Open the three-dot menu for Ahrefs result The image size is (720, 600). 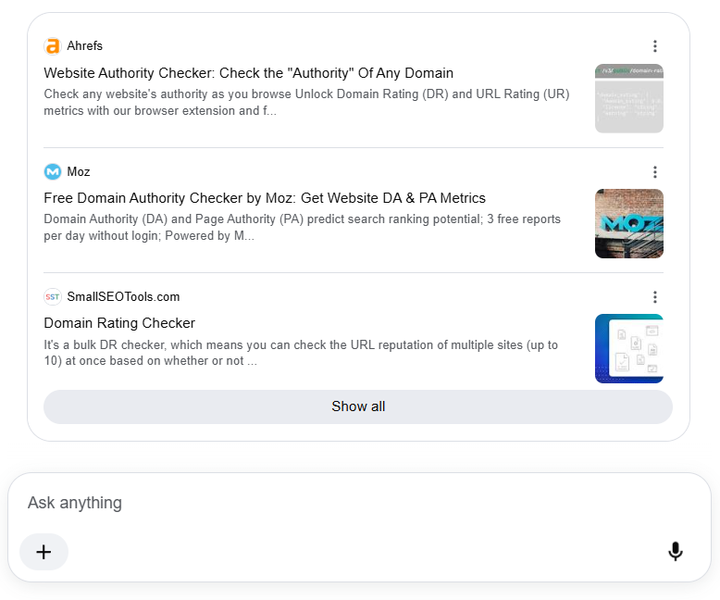655,46
